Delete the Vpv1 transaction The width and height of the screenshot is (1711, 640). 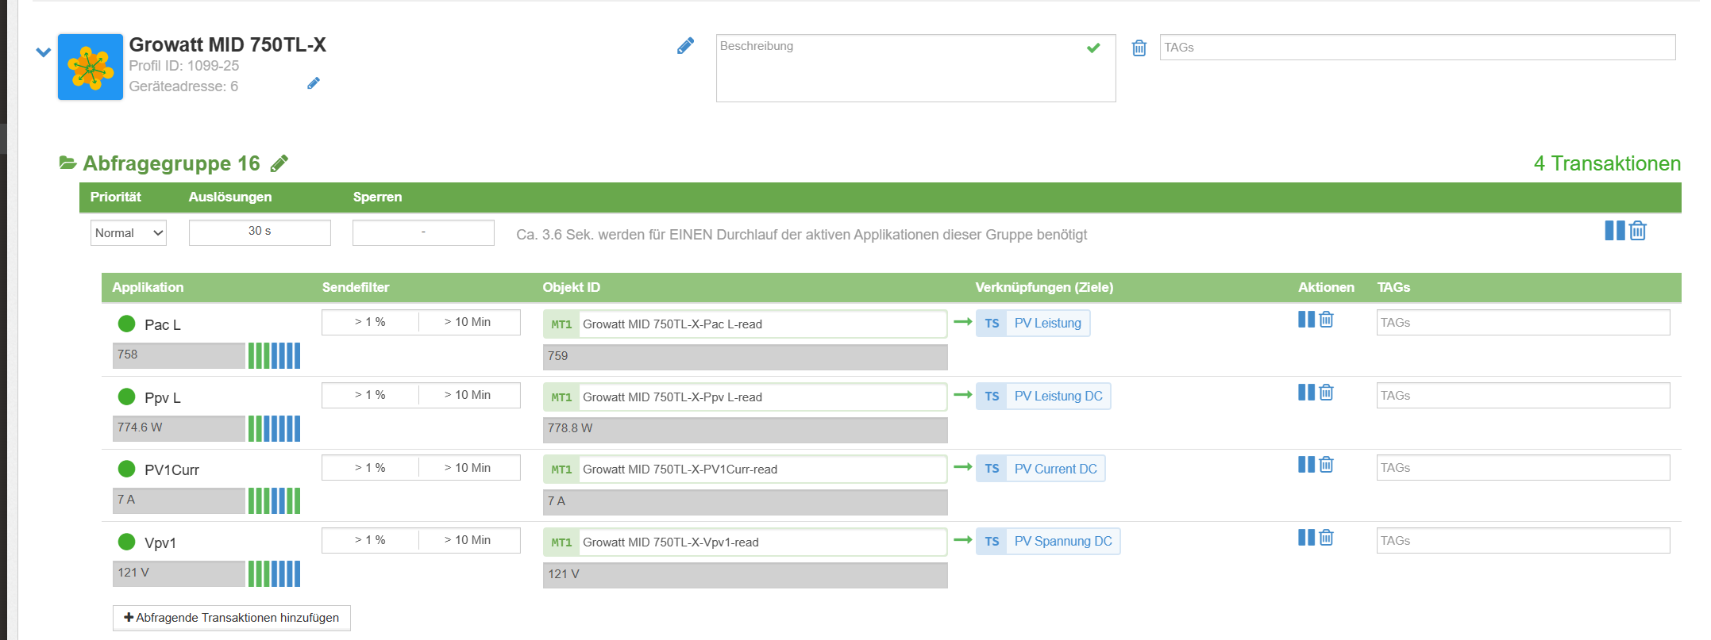pyautogui.click(x=1327, y=537)
